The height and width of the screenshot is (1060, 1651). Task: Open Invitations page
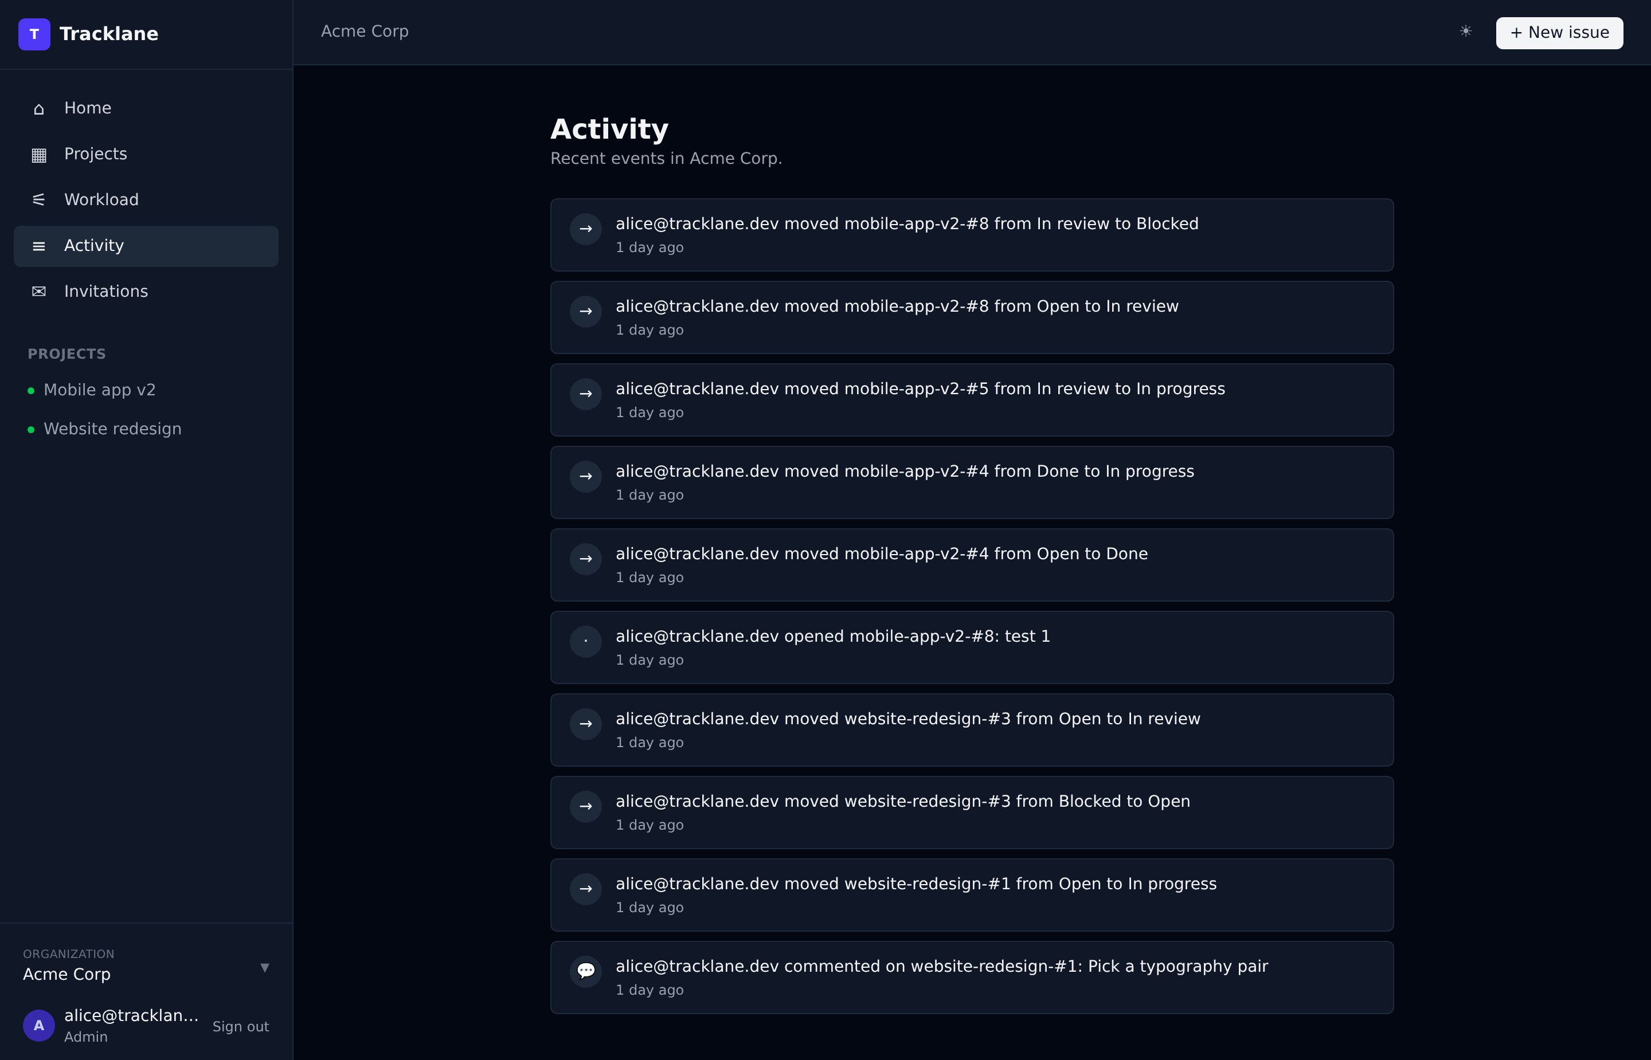[x=146, y=292]
